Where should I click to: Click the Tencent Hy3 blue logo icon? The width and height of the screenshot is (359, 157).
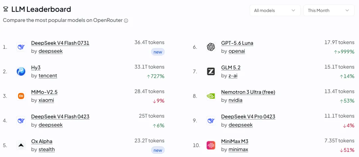tap(21, 72)
